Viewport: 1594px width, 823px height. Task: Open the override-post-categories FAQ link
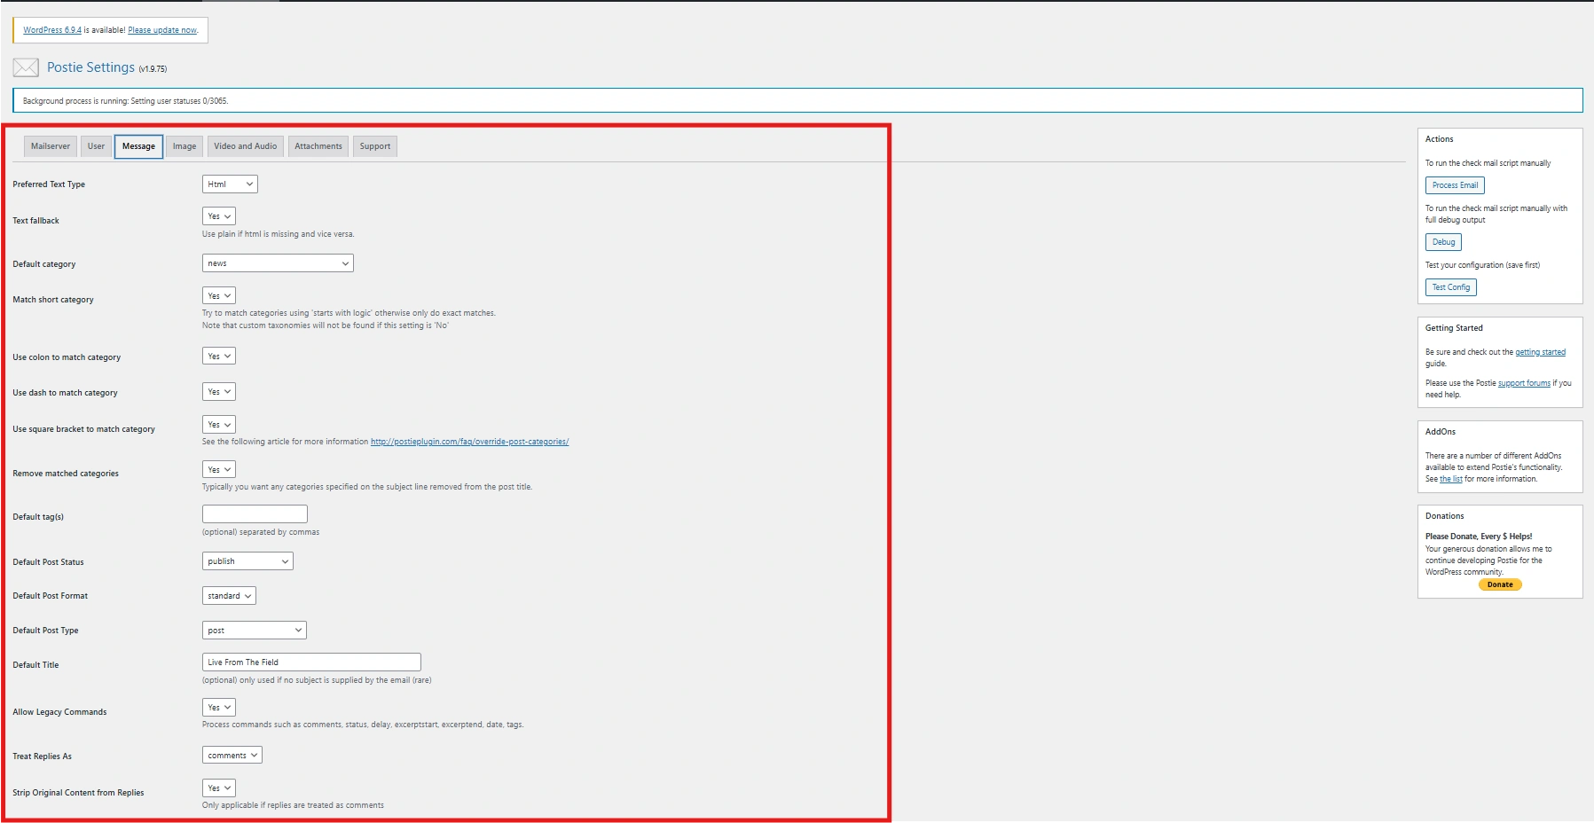(x=469, y=442)
